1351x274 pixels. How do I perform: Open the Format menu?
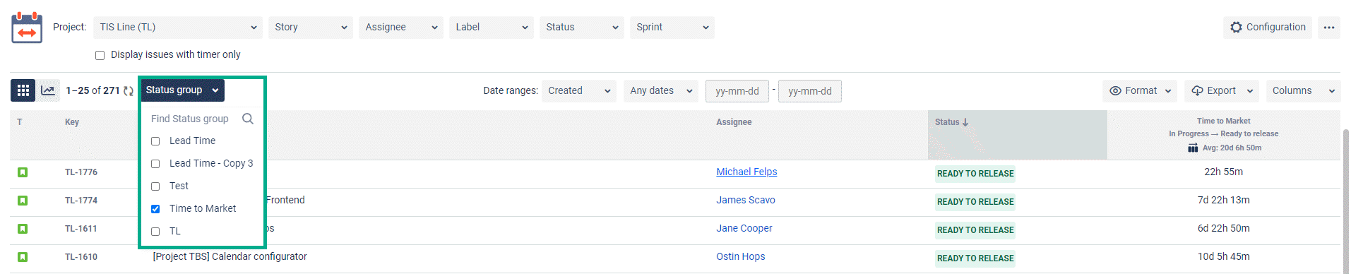coord(1140,91)
